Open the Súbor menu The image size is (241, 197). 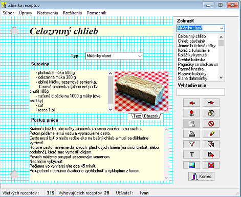click(8, 13)
